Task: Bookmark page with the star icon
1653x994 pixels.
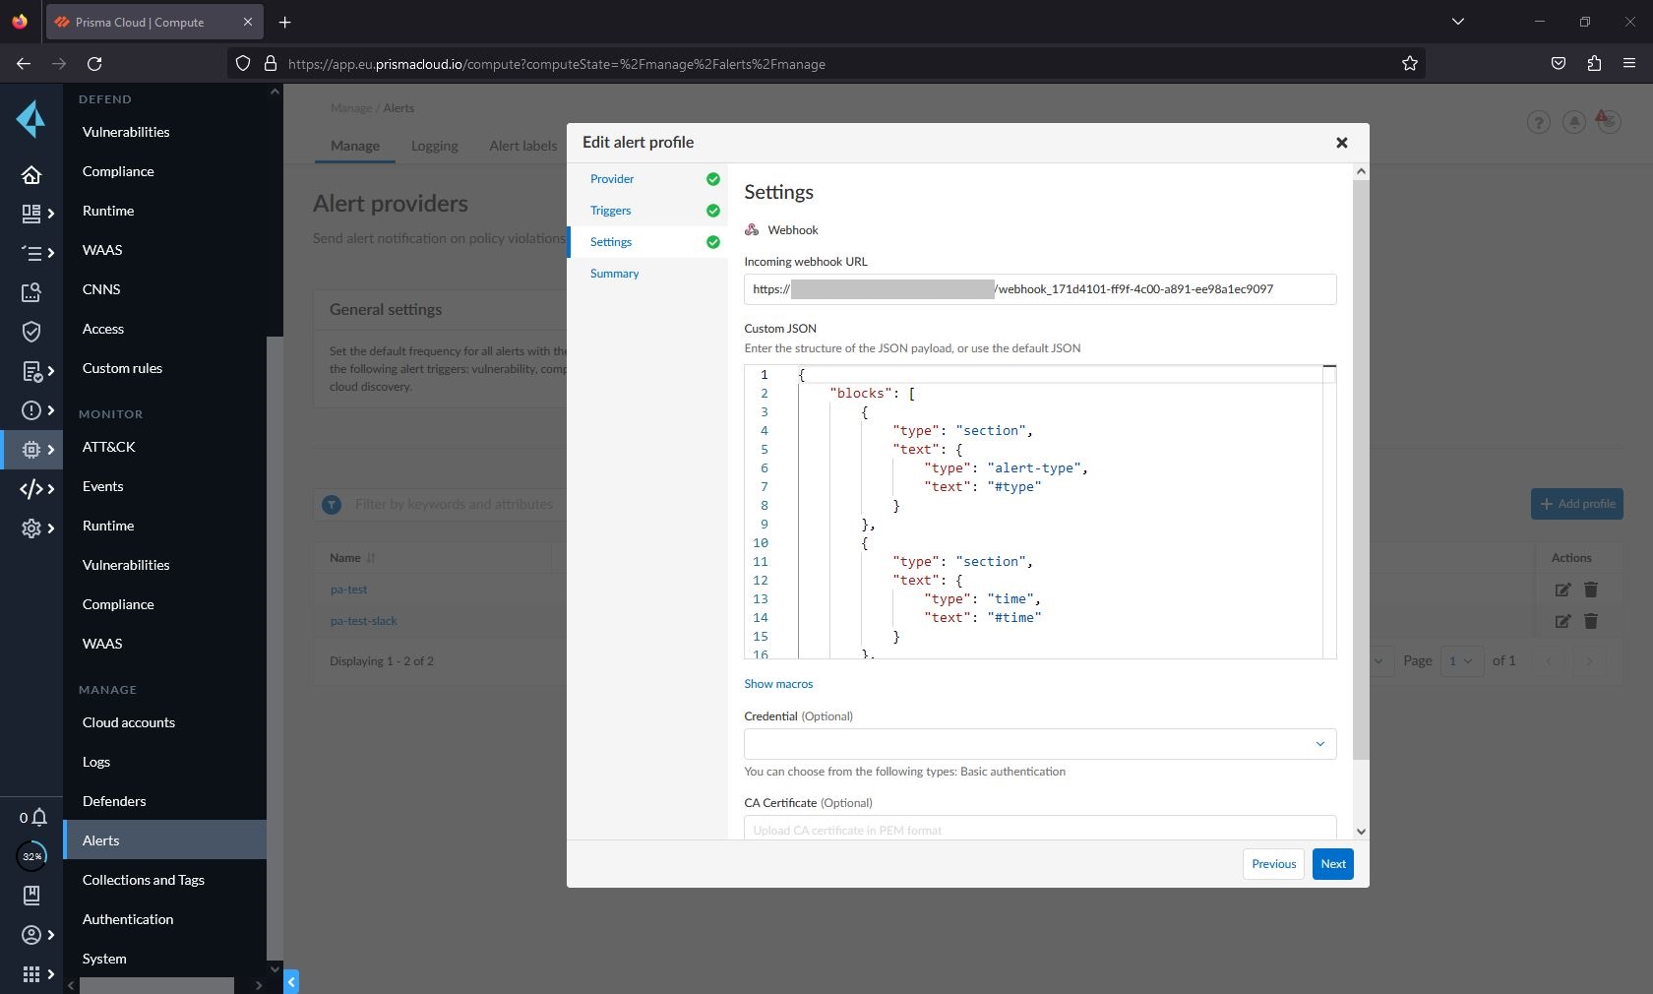Action: [x=1409, y=63]
